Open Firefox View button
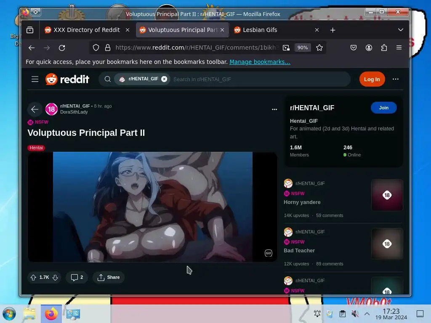 pos(30,30)
